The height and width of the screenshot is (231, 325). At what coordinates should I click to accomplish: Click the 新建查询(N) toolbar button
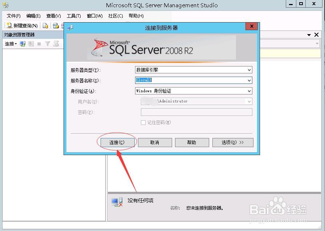[22, 25]
